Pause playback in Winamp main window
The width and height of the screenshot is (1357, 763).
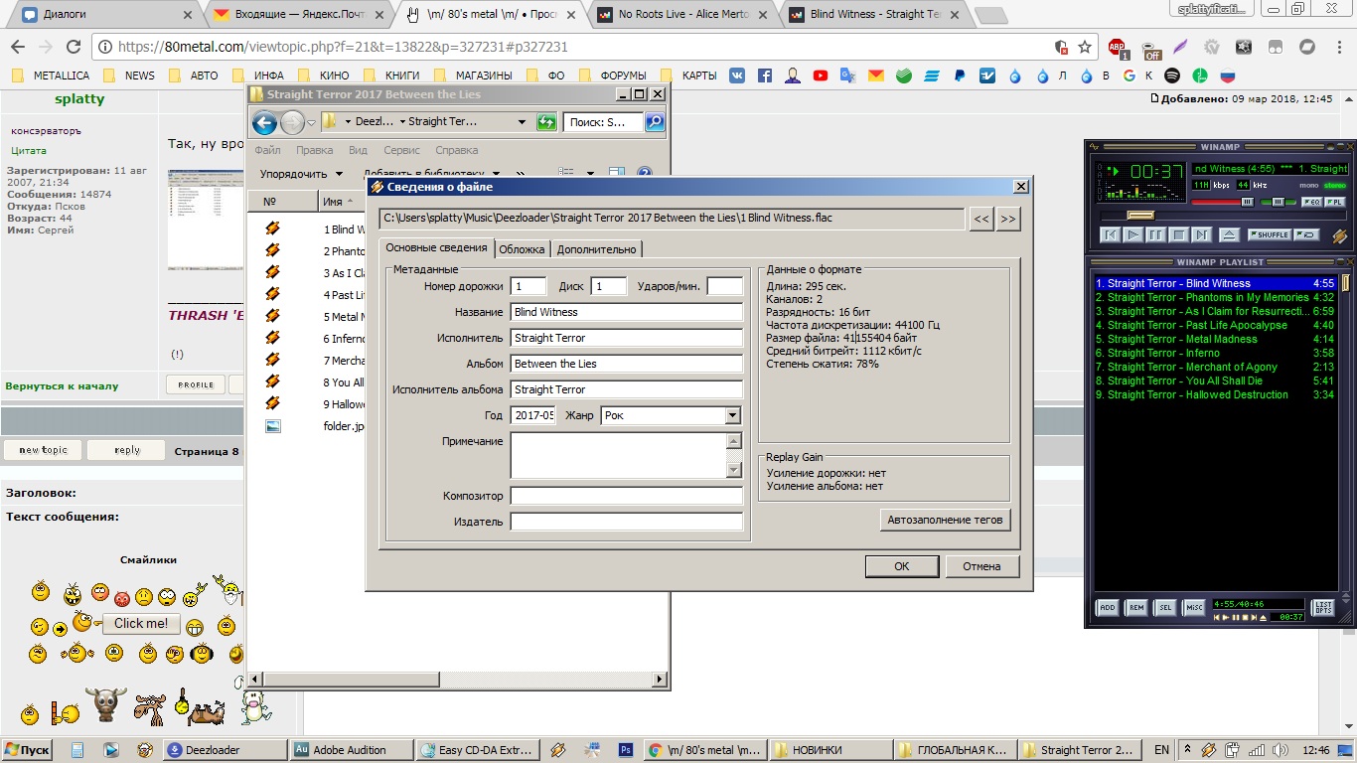(1156, 234)
